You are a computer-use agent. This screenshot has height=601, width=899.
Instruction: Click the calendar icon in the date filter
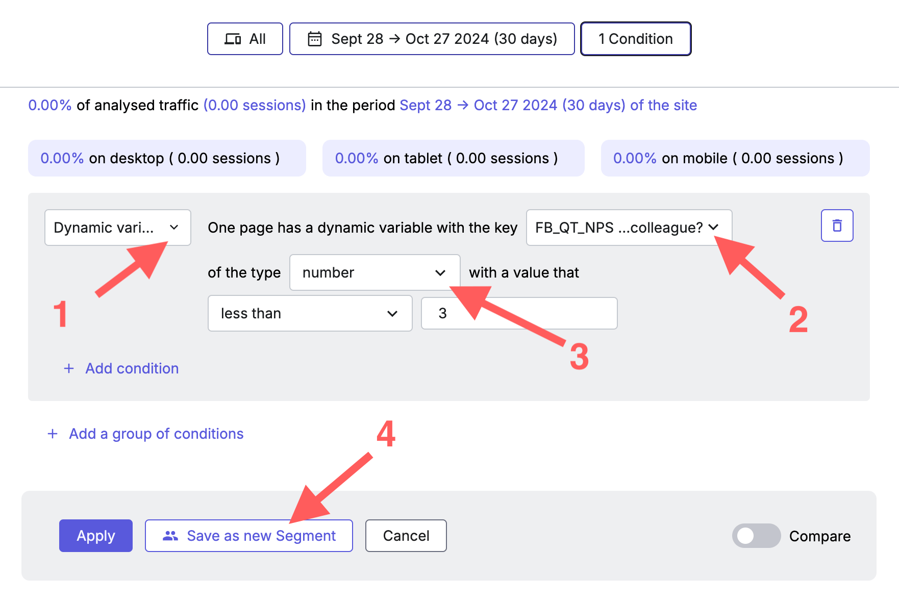click(315, 39)
